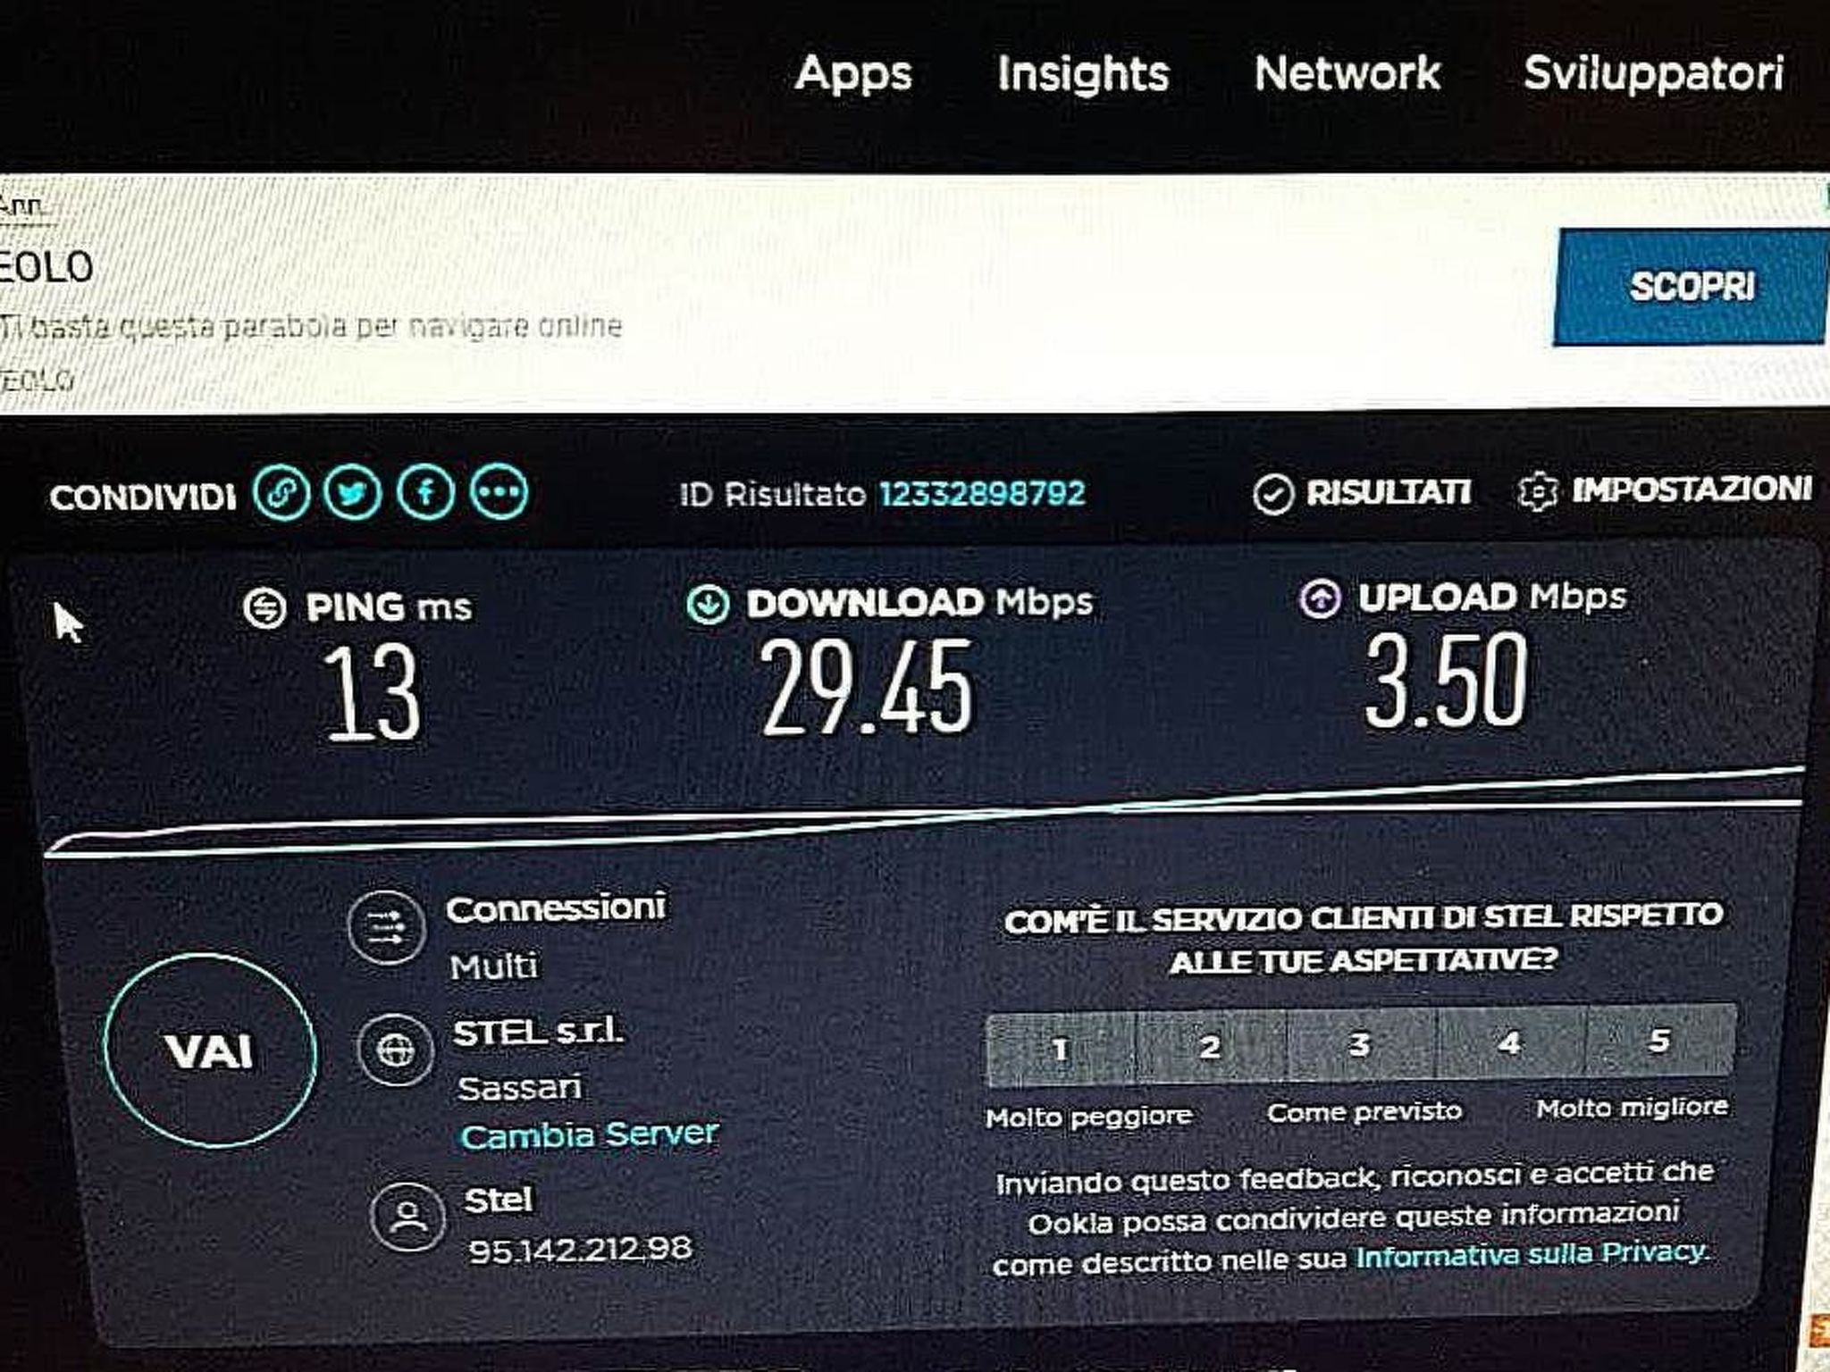Click the Impostazioni gear icon
Viewport: 1830px width, 1372px height.
pyautogui.click(x=1538, y=491)
